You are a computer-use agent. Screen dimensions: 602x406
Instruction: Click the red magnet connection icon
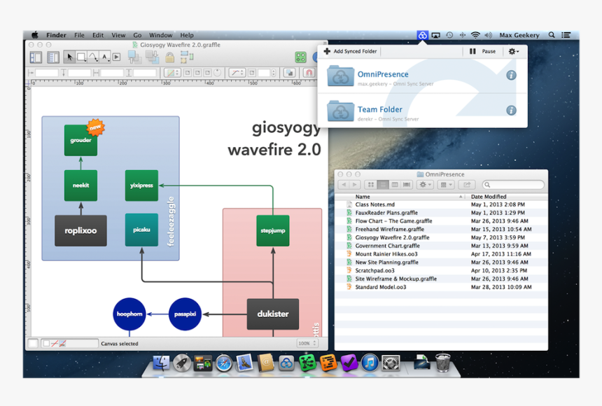tap(309, 73)
